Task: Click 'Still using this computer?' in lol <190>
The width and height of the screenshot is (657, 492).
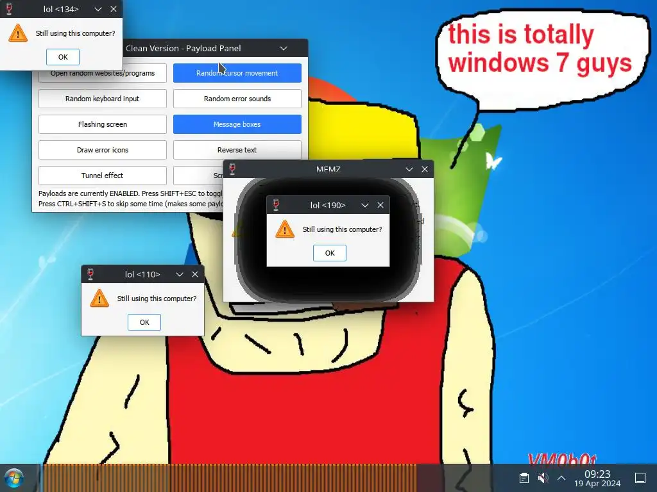Action: 343,229
